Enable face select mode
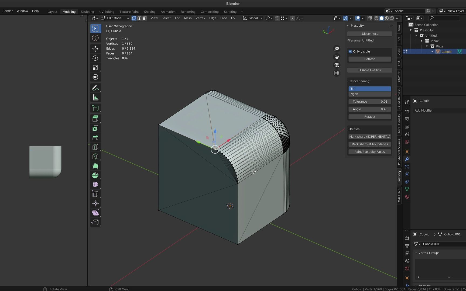The image size is (466, 291). click(x=145, y=18)
